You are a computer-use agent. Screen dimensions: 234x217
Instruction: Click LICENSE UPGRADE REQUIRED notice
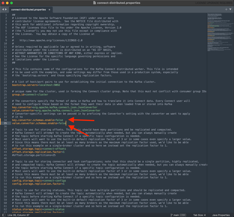click(x=214, y=3)
